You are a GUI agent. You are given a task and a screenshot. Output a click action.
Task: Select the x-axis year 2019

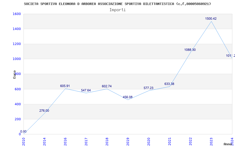128,142
